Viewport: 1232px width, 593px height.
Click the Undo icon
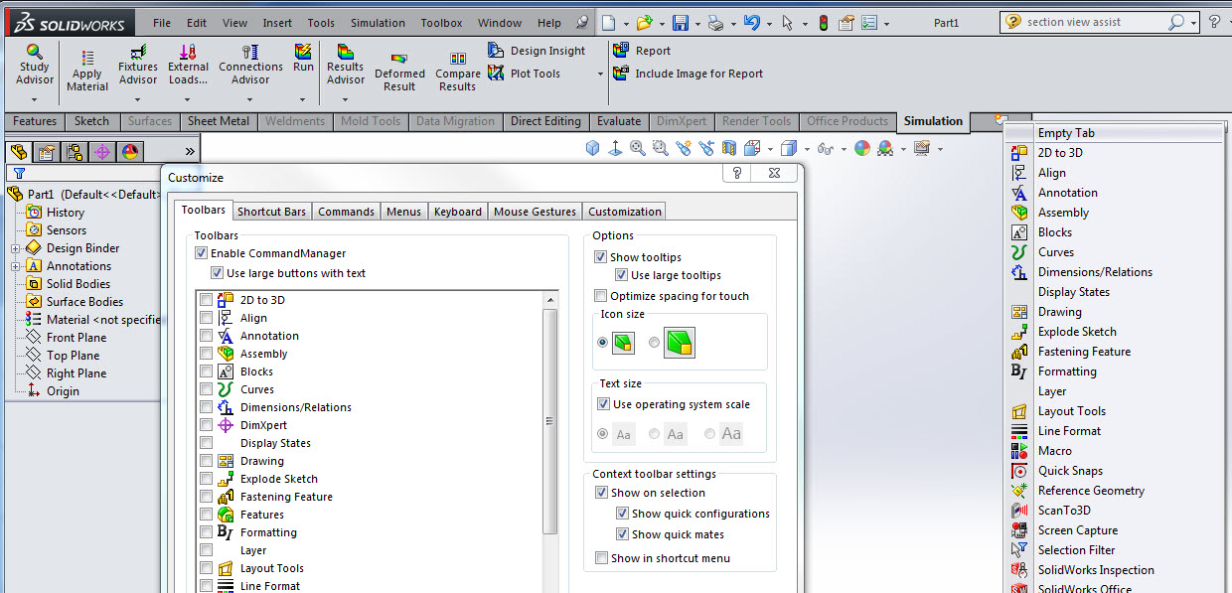tap(751, 23)
